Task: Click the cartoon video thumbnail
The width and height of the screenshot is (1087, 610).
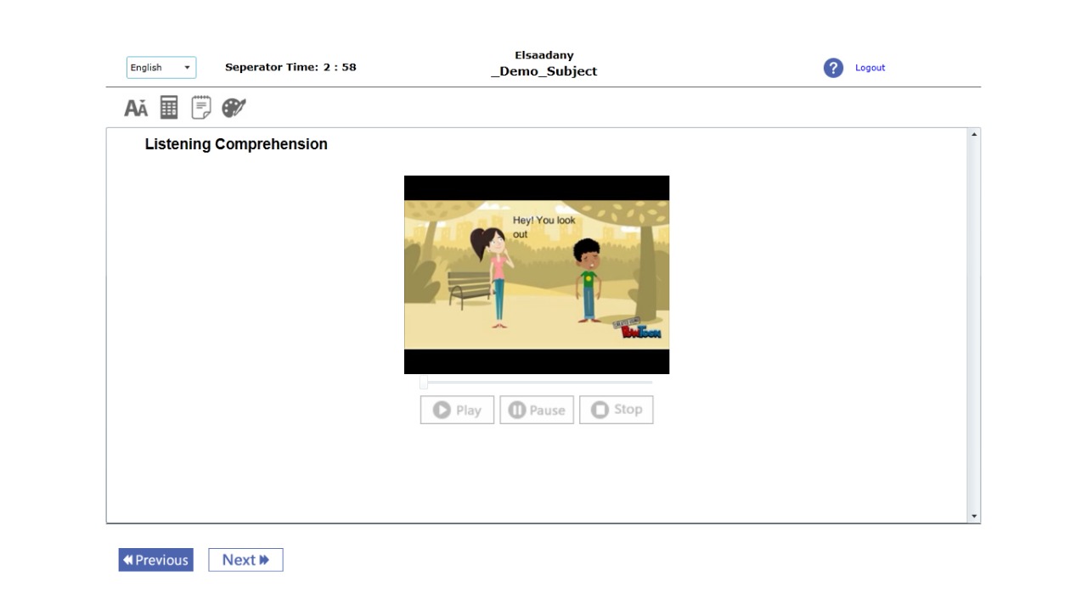Action: [x=537, y=275]
